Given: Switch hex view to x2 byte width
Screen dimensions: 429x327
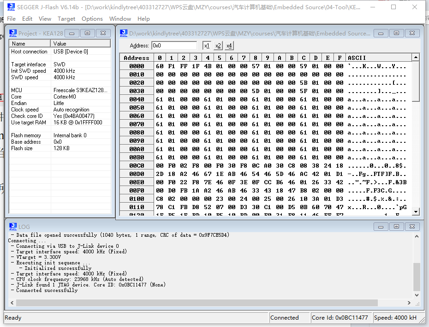Looking at the screenshot, I should click(x=218, y=46).
